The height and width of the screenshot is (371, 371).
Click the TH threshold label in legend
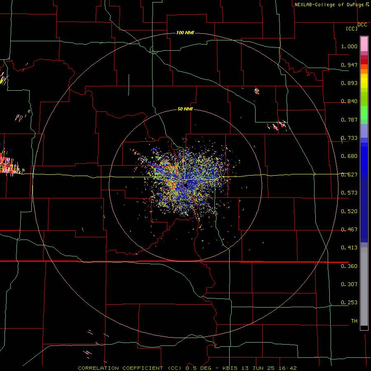coord(354,321)
